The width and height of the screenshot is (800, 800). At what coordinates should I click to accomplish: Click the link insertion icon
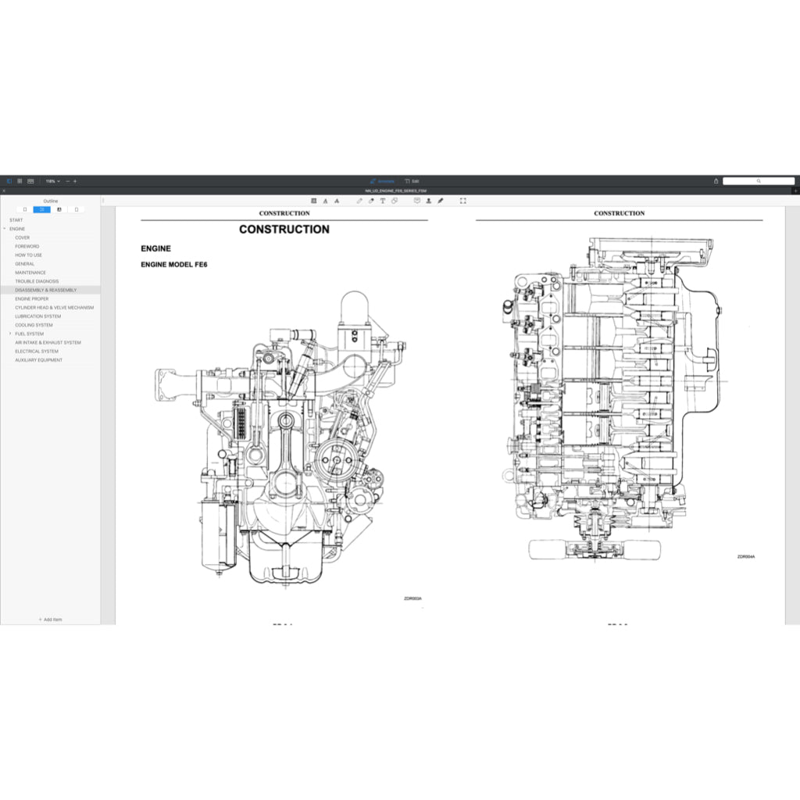[394, 201]
